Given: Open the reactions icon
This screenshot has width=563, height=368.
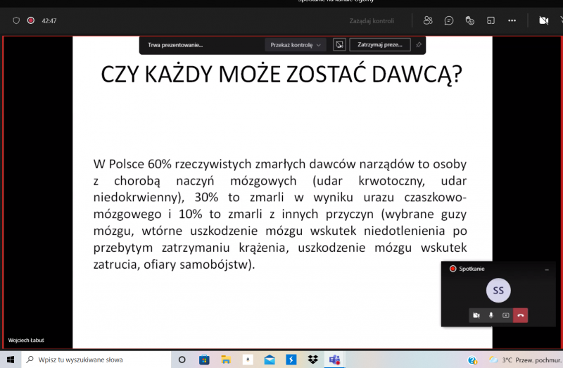Looking at the screenshot, I should [469, 20].
